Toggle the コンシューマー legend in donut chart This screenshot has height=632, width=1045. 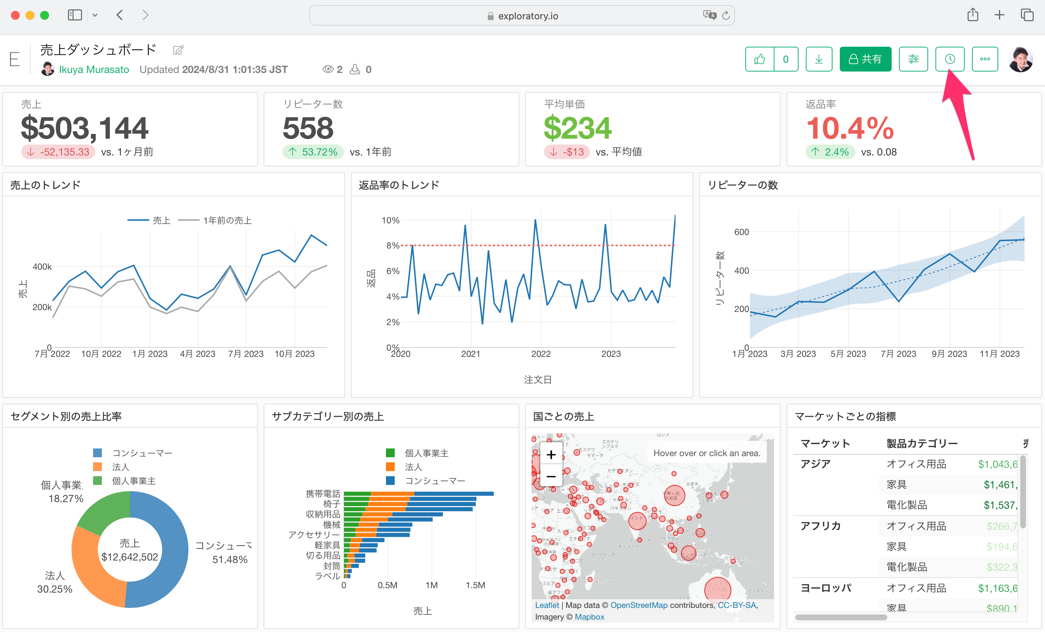point(142,453)
